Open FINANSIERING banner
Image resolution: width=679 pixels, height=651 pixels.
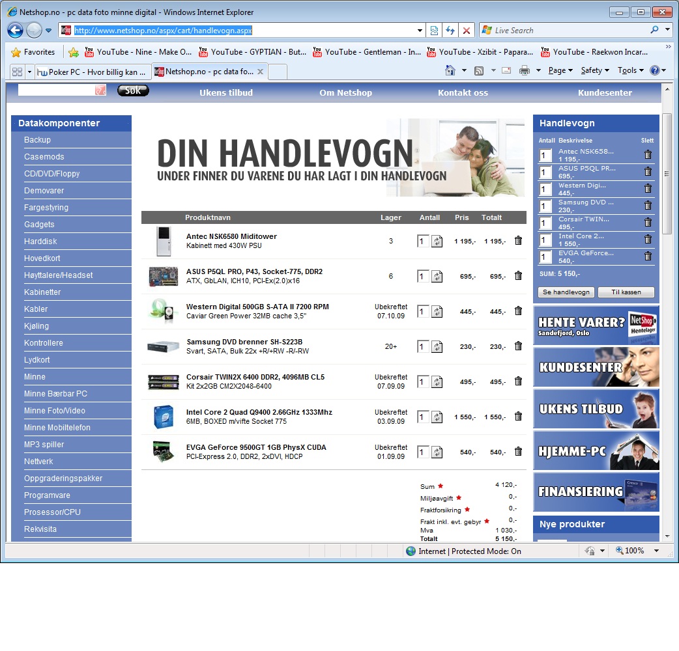[596, 492]
